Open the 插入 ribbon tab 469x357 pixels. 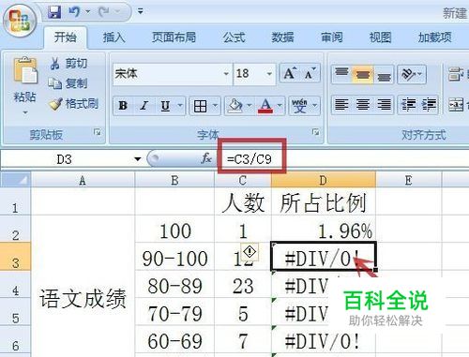[x=113, y=37]
